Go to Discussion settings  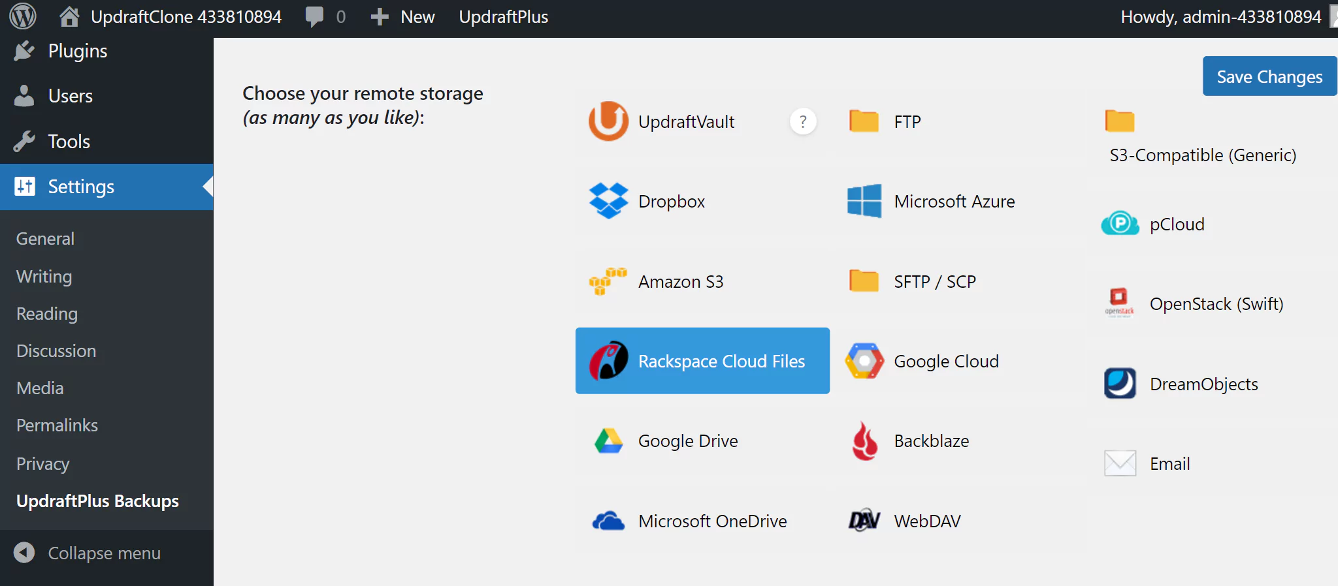(56, 351)
